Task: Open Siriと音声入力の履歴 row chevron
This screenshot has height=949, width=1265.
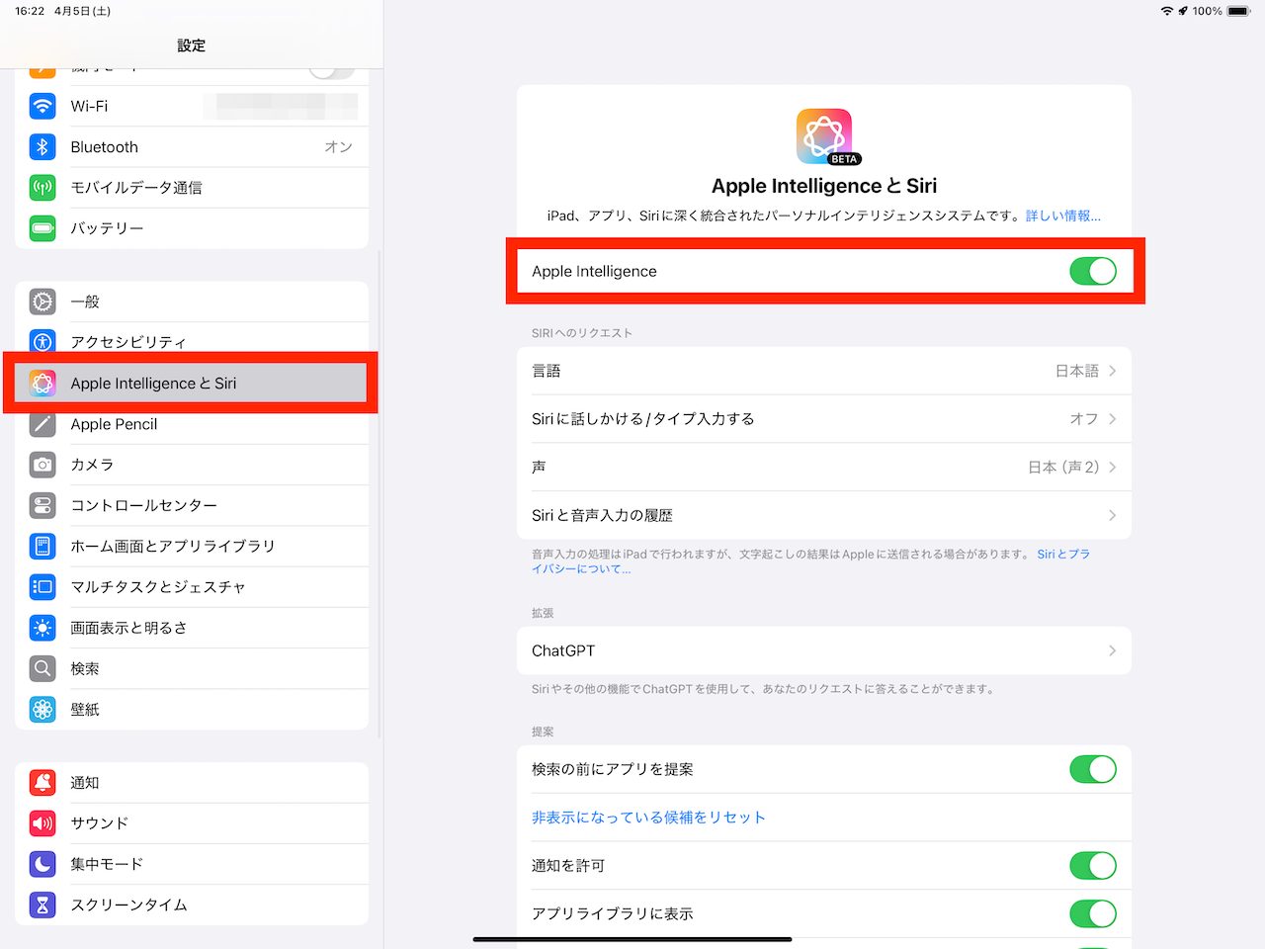Action: point(1112,515)
